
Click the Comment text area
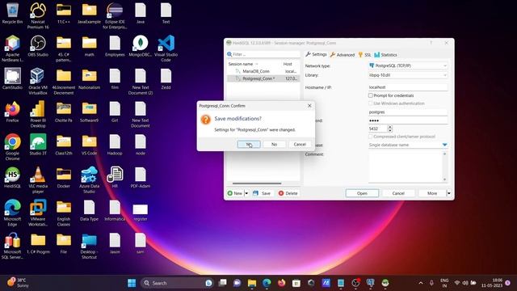pyautogui.click(x=405, y=167)
